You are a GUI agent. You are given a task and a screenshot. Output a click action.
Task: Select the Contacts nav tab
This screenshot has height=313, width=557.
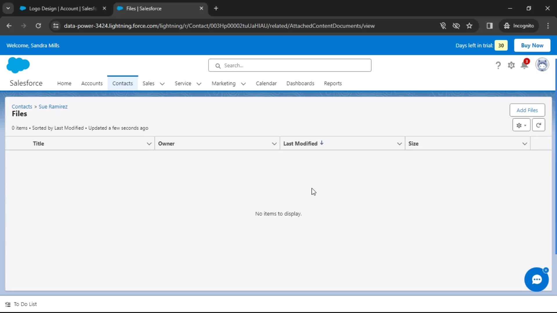pyautogui.click(x=122, y=83)
